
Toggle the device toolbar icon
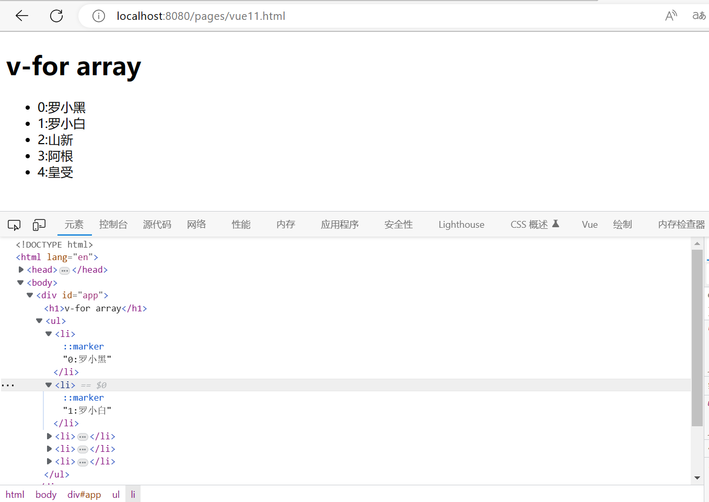(39, 224)
